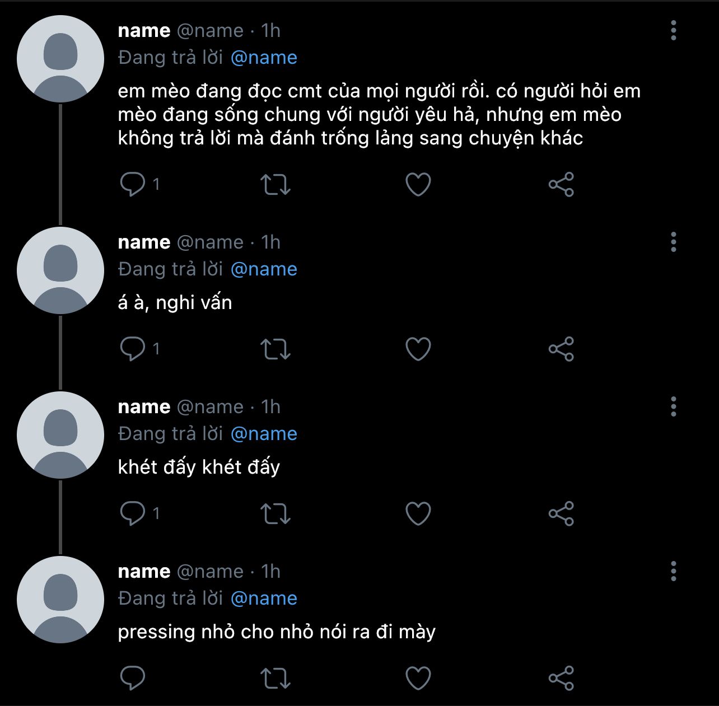The height and width of the screenshot is (706, 719).
Task: Share the 'khét đấy khét đấy' tweet
Action: click(561, 513)
